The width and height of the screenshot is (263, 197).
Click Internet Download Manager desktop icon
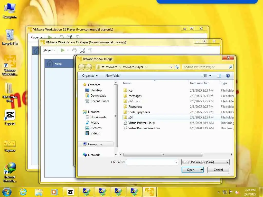pyautogui.click(x=10, y=172)
